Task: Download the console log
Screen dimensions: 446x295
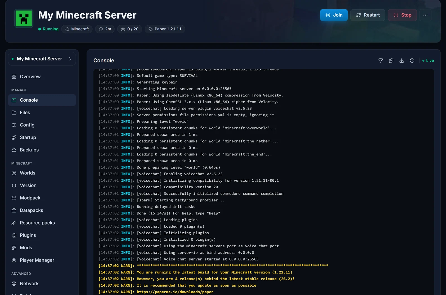Action: [401, 60]
